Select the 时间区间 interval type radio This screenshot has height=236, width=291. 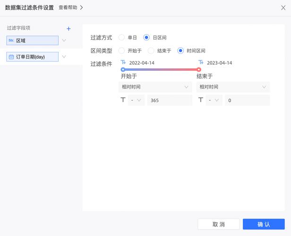coord(180,51)
